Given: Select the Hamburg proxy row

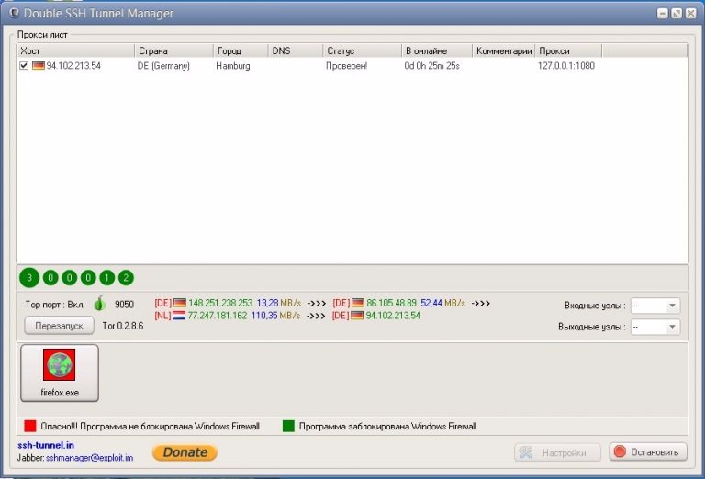Looking at the screenshot, I should point(232,66).
